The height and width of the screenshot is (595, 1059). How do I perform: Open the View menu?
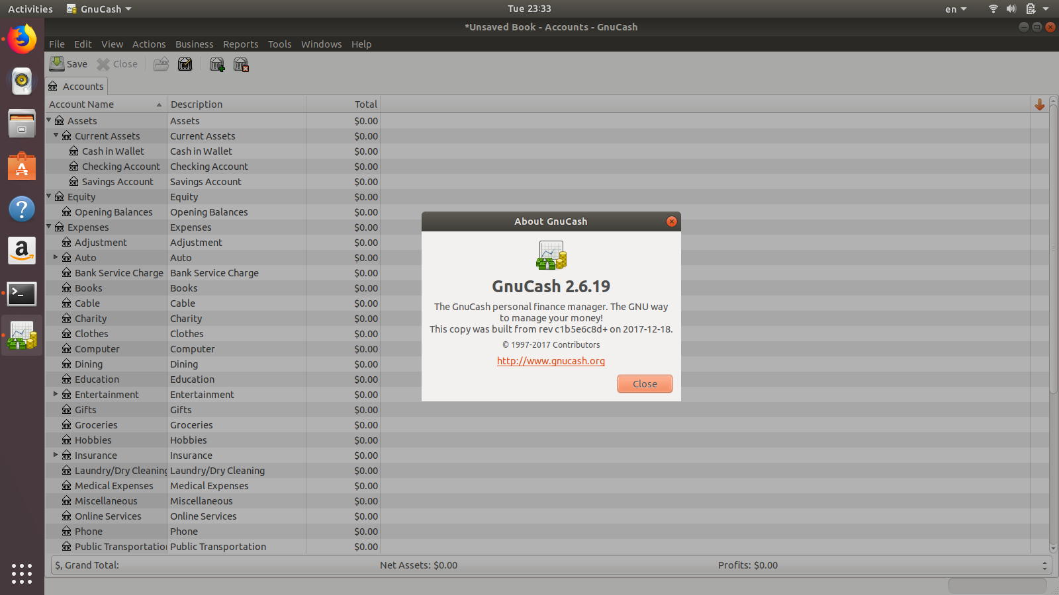(x=112, y=44)
